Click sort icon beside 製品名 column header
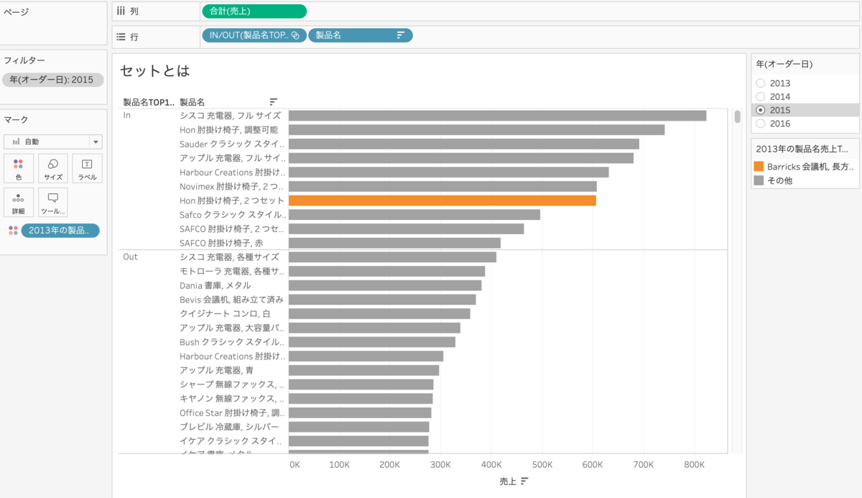 click(273, 102)
